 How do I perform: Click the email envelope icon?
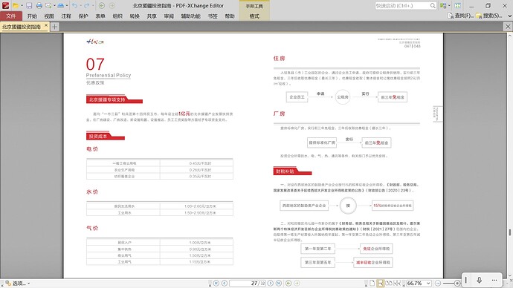pyautogui.click(x=48, y=5)
